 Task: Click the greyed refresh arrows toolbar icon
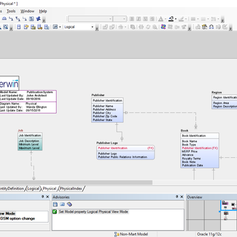(148, 27)
